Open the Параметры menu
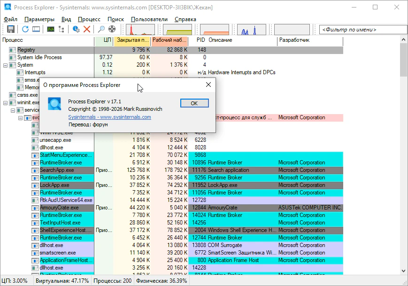Viewport: 408px width, 286px height. tap(39, 19)
